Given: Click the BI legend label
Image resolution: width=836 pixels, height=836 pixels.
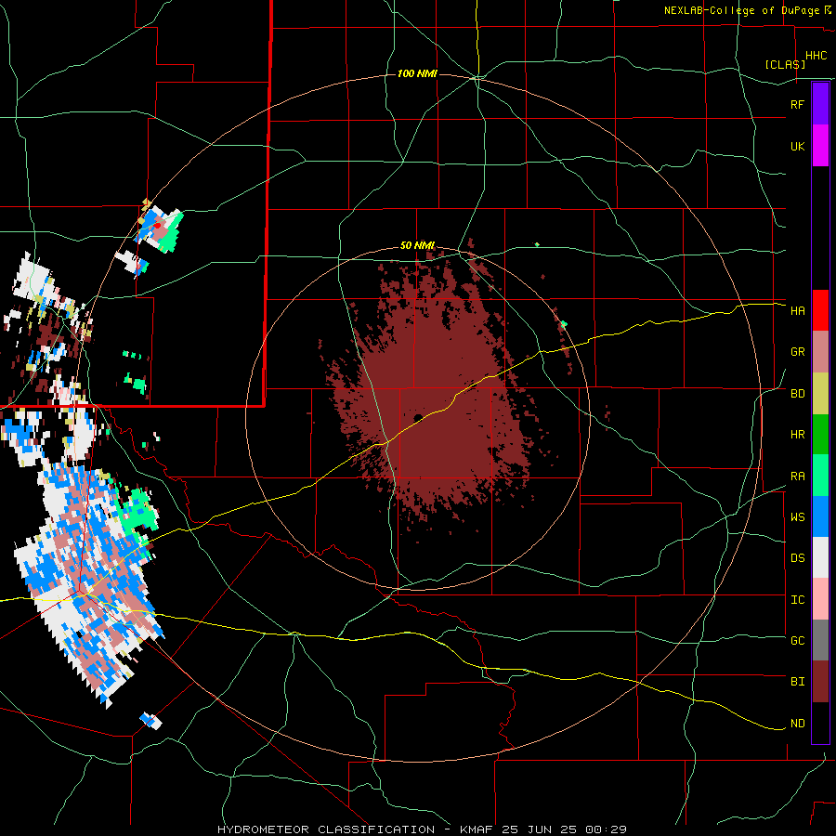Looking at the screenshot, I should [x=797, y=682].
